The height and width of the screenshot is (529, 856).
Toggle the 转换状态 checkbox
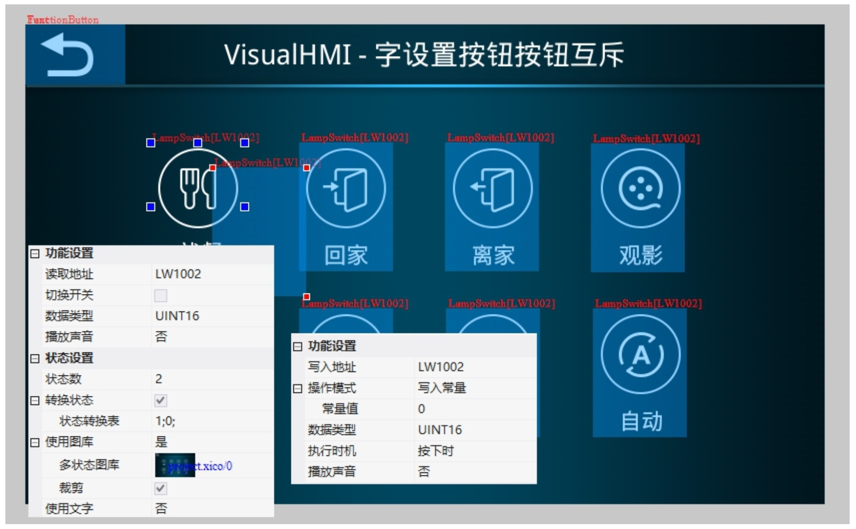pyautogui.click(x=161, y=400)
